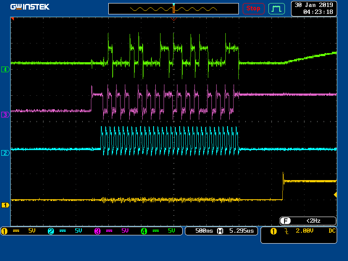This screenshot has height=261, width=348.
Task: Click the date and time display
Action: tap(314, 8)
